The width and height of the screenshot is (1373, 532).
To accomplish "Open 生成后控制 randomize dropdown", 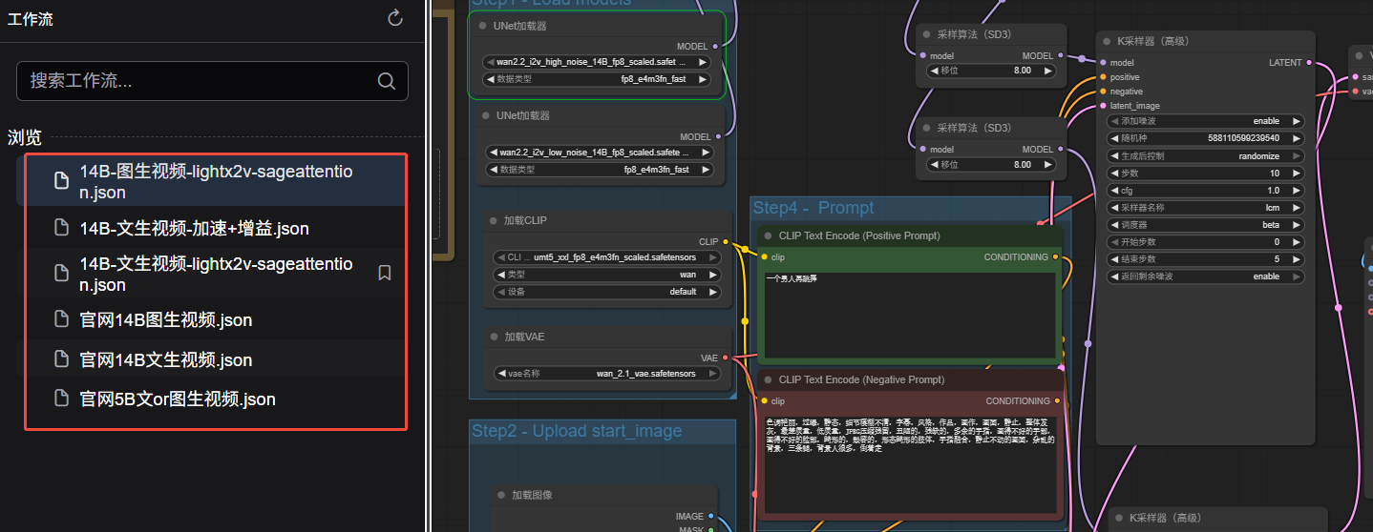I will (1205, 155).
